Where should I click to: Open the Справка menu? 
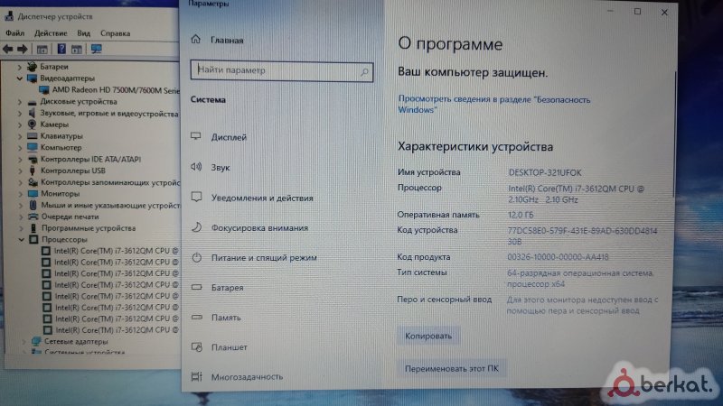point(116,33)
